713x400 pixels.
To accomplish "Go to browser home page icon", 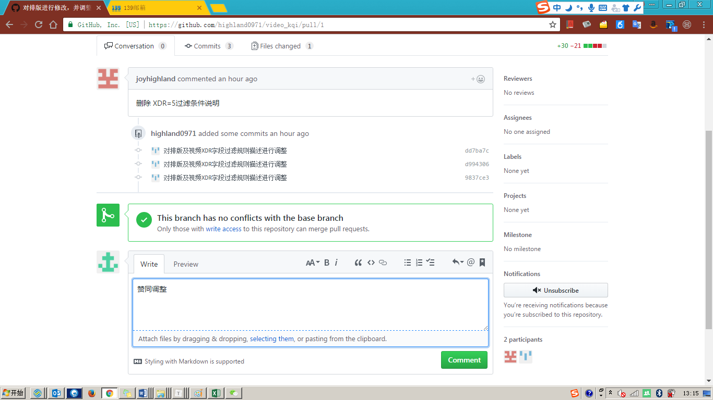I will (x=53, y=24).
